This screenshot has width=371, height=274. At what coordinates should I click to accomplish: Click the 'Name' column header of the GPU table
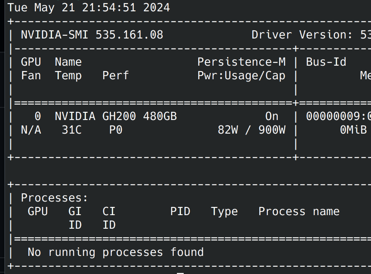point(68,62)
